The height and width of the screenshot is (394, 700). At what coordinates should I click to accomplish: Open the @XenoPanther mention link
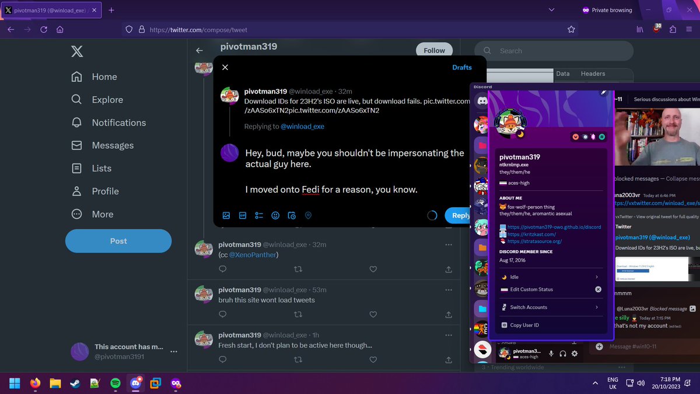254,254
